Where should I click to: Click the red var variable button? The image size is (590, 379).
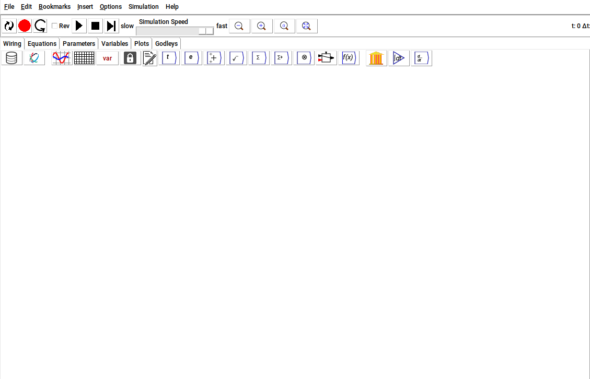tap(107, 58)
